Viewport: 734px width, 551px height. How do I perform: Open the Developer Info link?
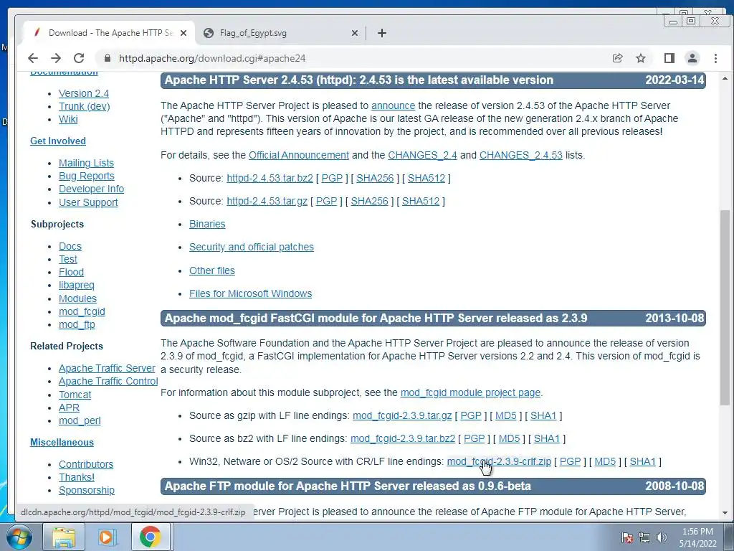tap(91, 189)
